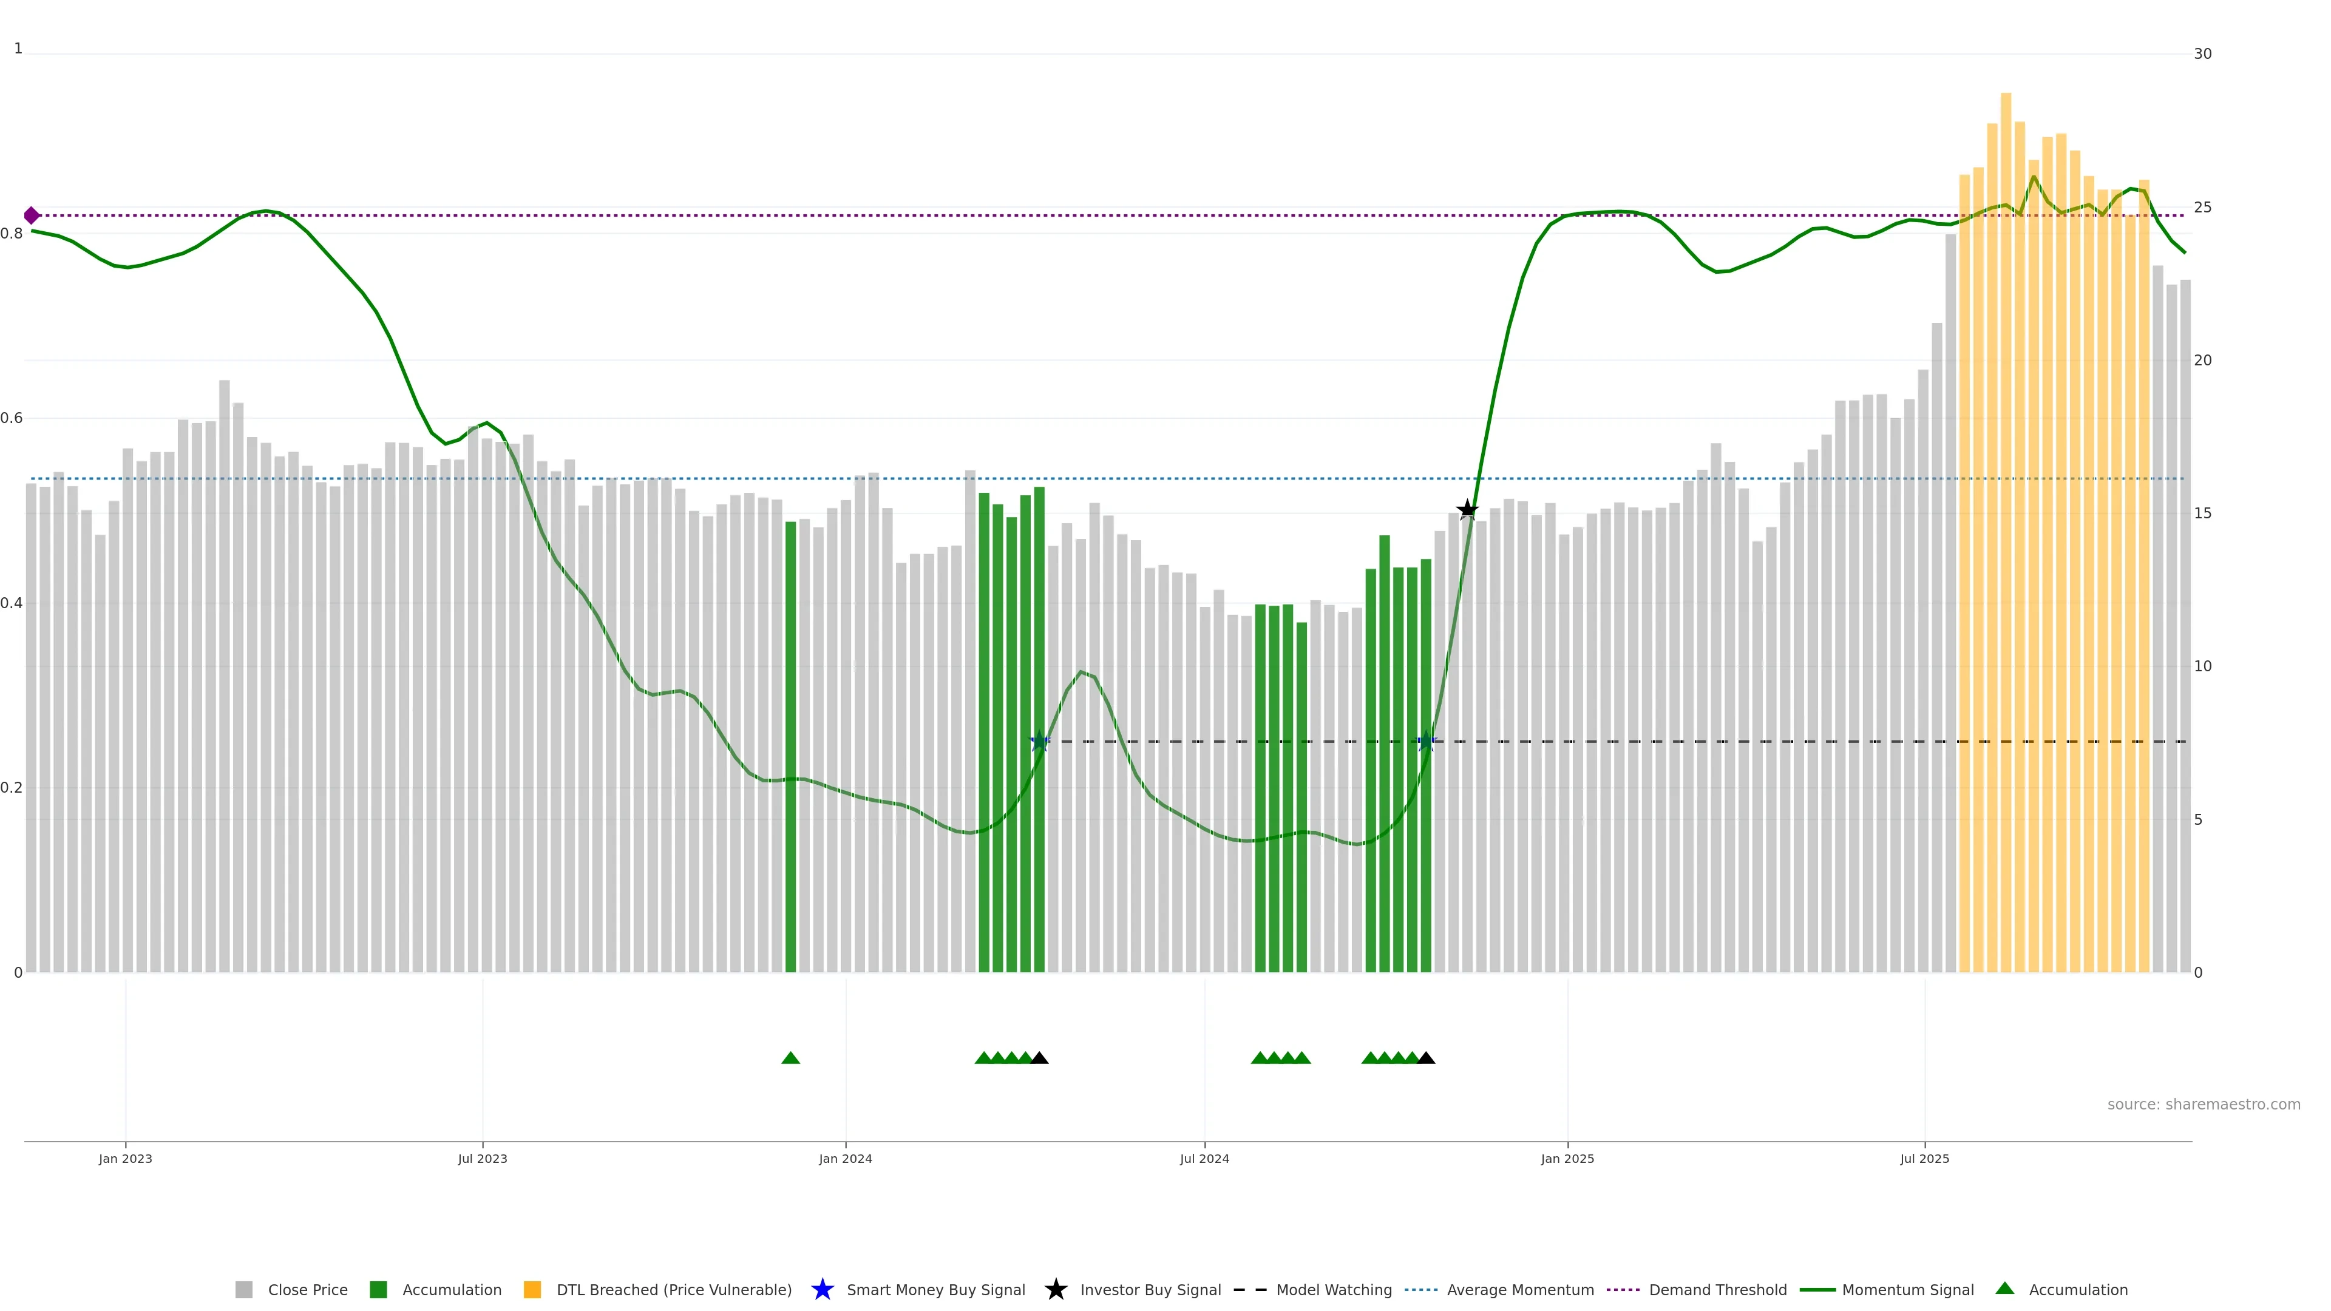Click the green triangle Accumulation legend icon

coord(2004,1289)
